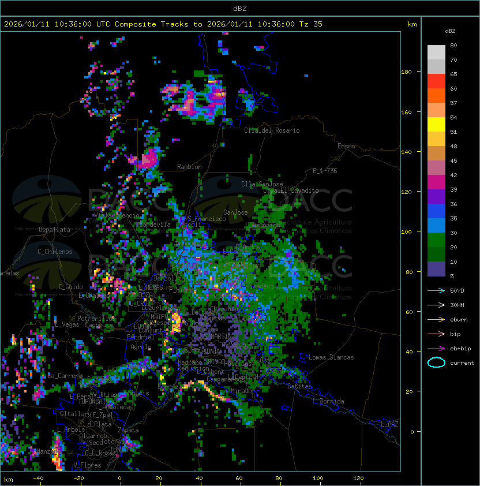Click the 'dBZ' title at top

[x=240, y=8]
